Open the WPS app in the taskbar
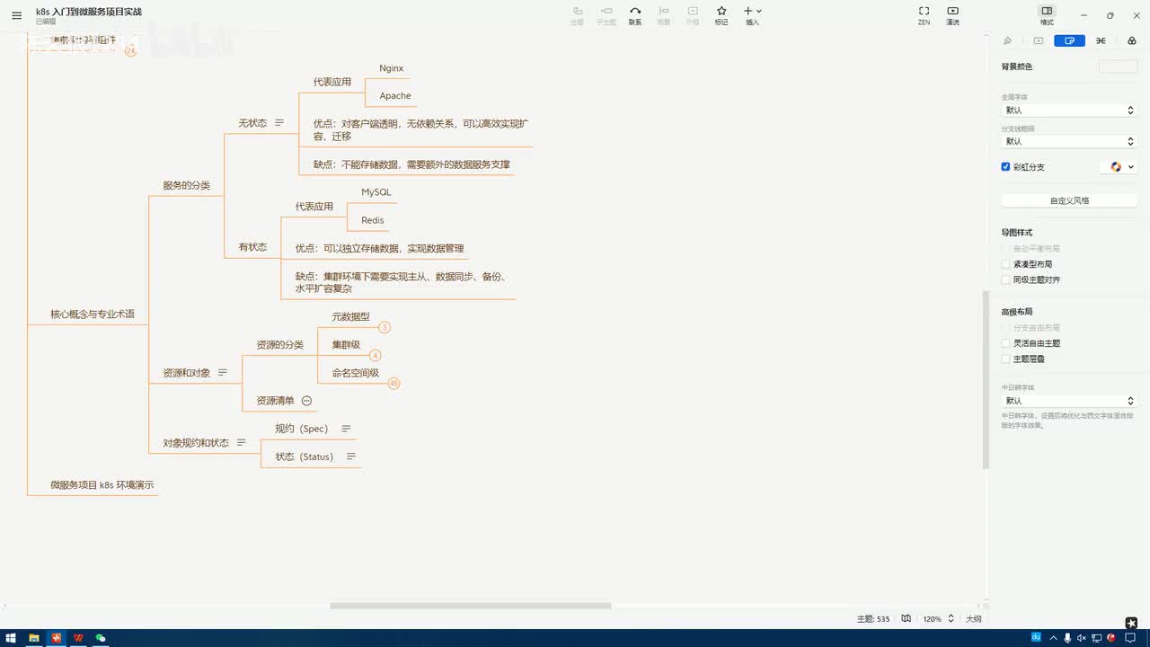Screen dimensions: 1150x647 78,638
